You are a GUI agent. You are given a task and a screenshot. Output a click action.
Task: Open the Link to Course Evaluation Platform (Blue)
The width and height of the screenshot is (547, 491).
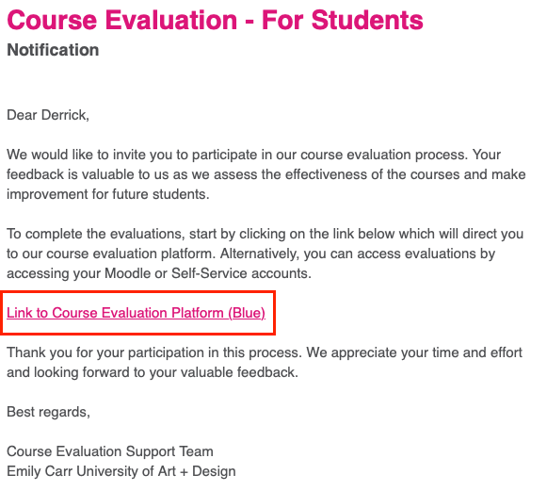point(136,313)
